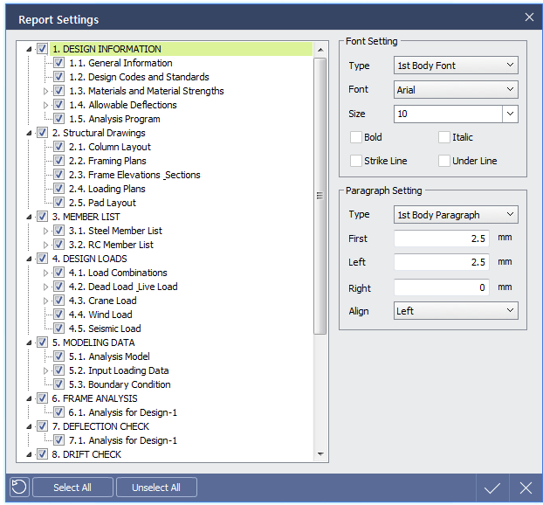Confirm settings with the checkmark icon
543x505 pixels.
pos(492,488)
